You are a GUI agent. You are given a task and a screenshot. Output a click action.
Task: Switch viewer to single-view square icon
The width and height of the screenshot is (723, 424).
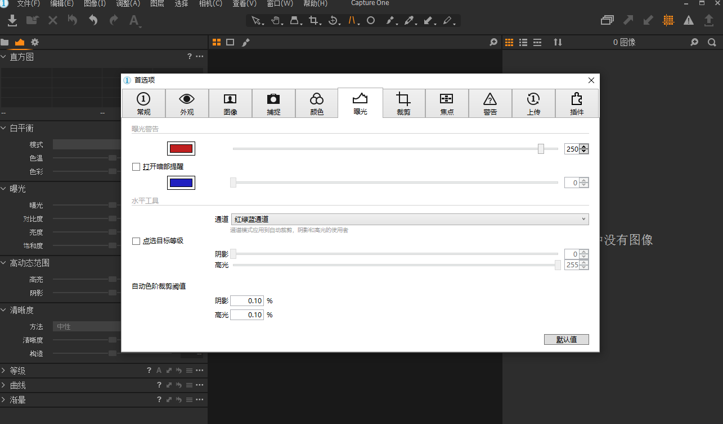click(x=230, y=42)
